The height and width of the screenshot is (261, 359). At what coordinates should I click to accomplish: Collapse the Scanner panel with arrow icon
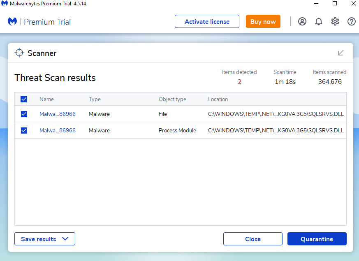340,53
